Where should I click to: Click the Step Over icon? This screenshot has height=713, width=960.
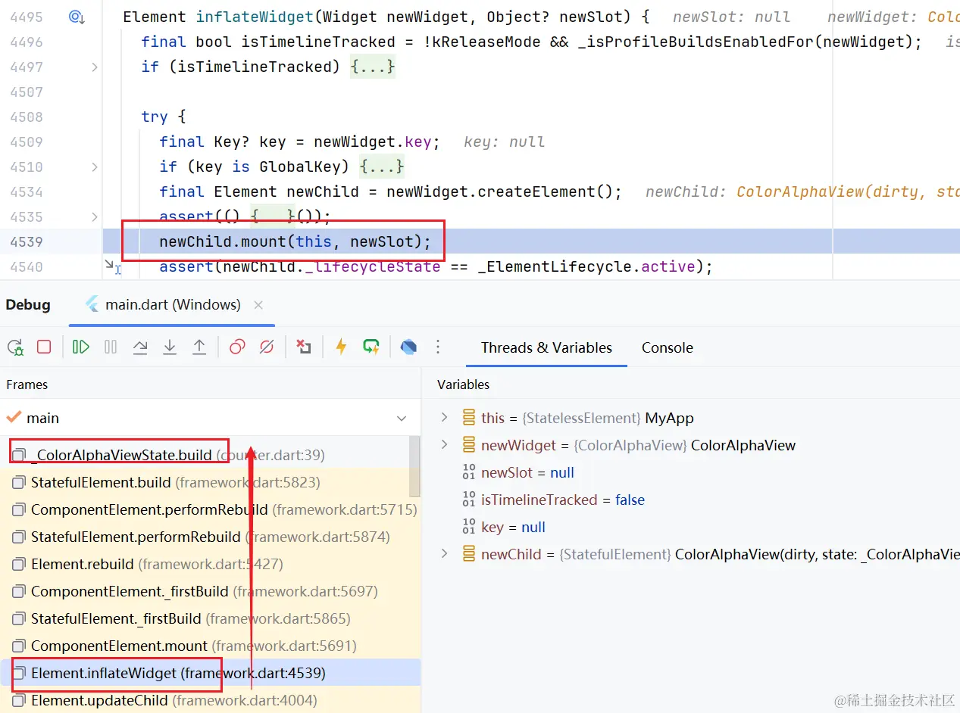pos(140,347)
